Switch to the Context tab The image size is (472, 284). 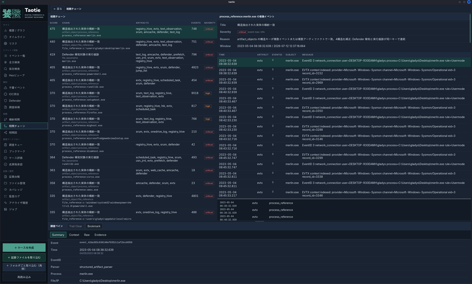coord(74,235)
